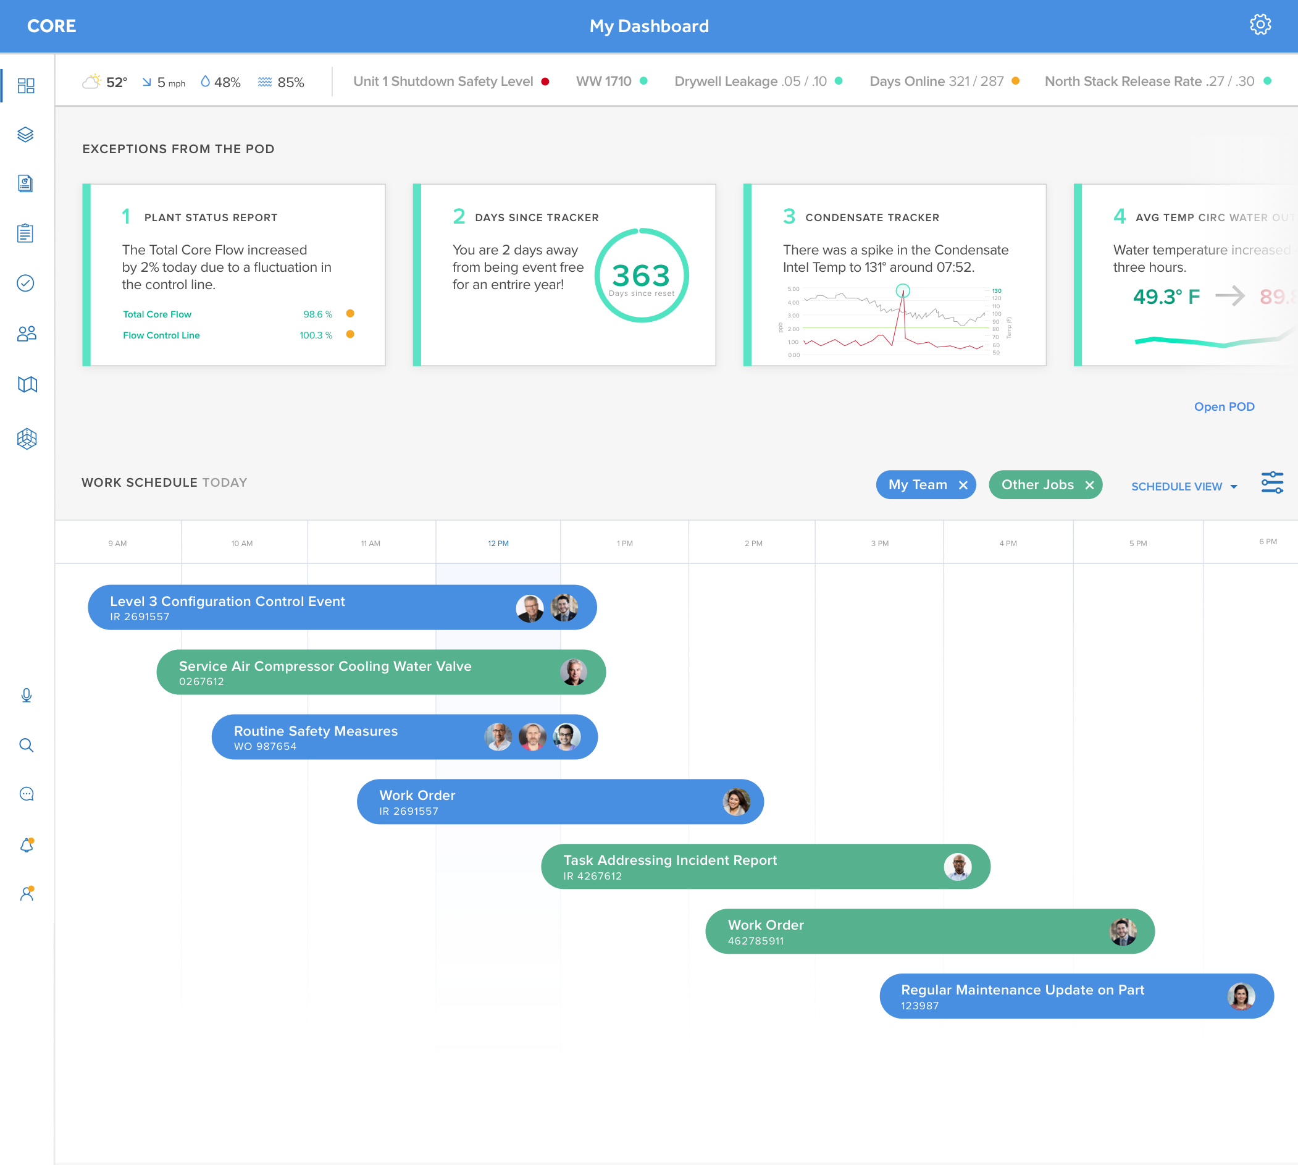Image resolution: width=1298 pixels, height=1165 pixels.
Task: Open the notifications bell icon
Action: 27,845
